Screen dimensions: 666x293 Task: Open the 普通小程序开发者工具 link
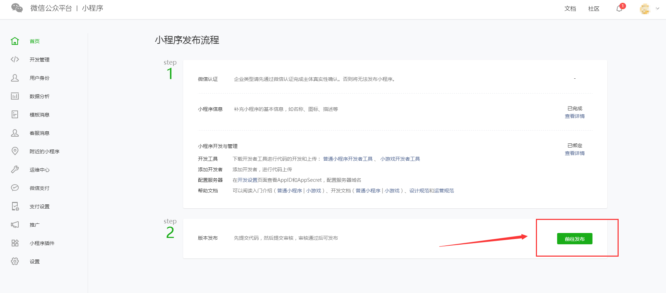[x=348, y=159]
